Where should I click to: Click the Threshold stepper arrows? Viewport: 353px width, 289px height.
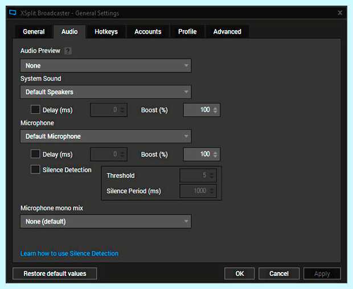pyautogui.click(x=212, y=175)
